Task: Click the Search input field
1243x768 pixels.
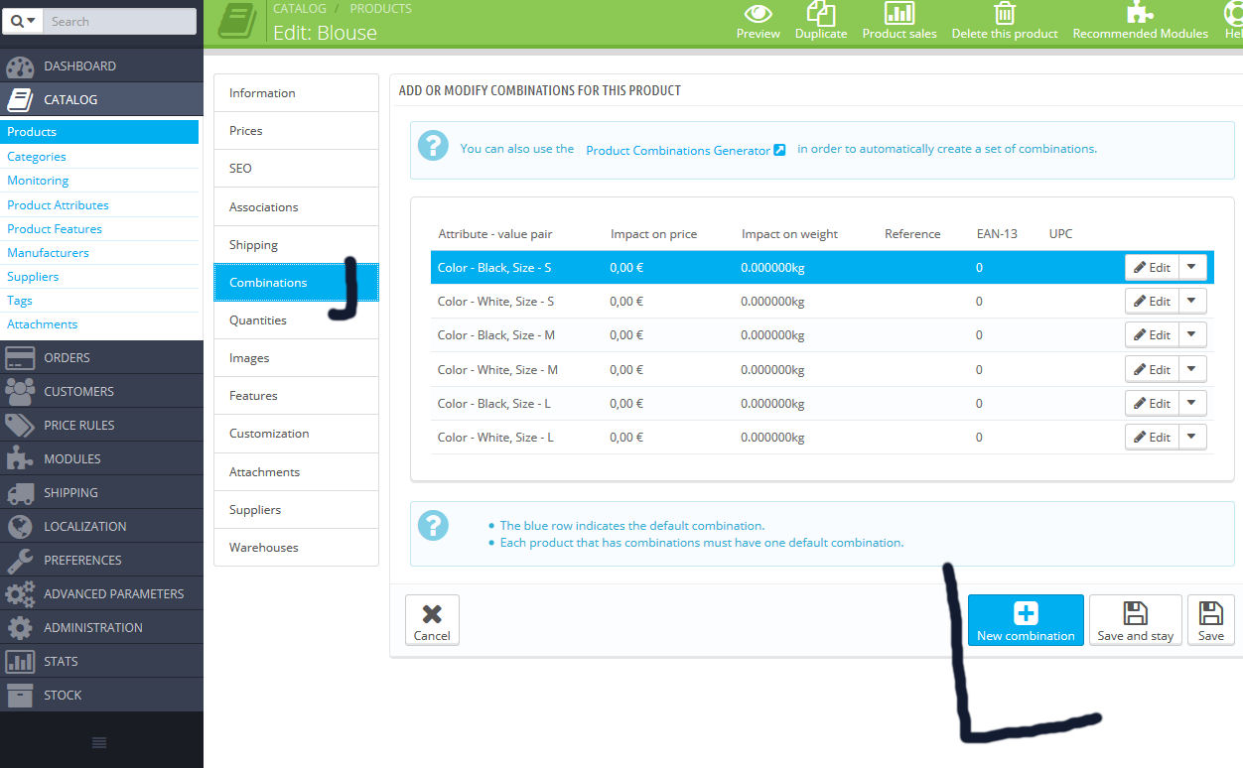Action: click(119, 21)
